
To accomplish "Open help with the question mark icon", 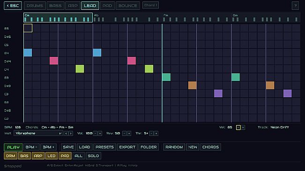I will (295, 6).
